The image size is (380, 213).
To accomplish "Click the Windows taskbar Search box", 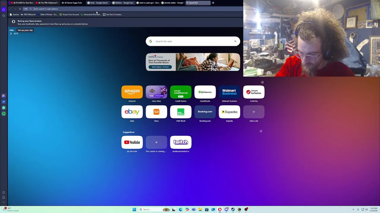I will coord(154,209).
